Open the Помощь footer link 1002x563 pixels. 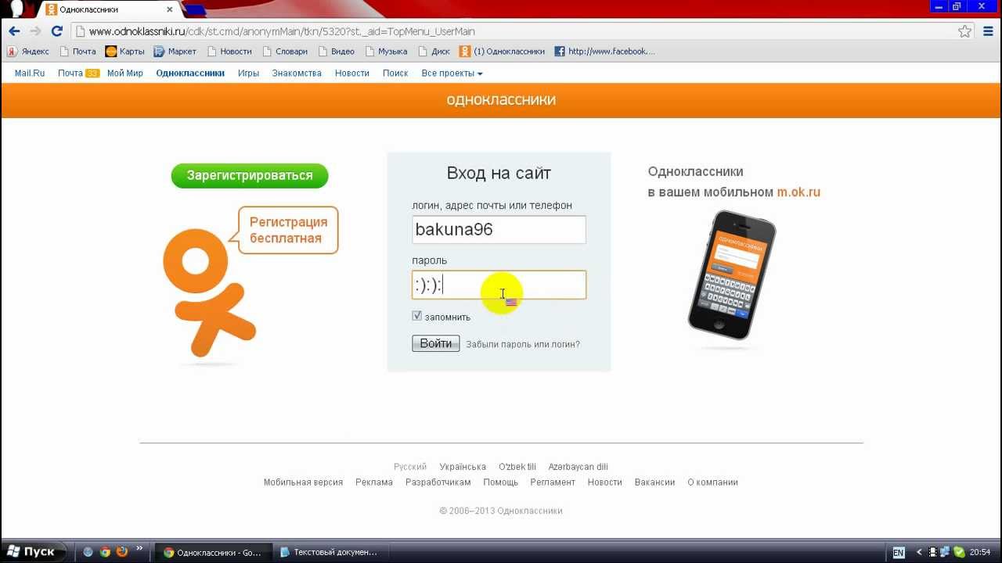[x=501, y=482]
